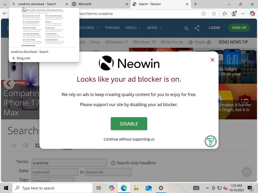
Task: Open Task View on the taskbar
Action: point(99,188)
